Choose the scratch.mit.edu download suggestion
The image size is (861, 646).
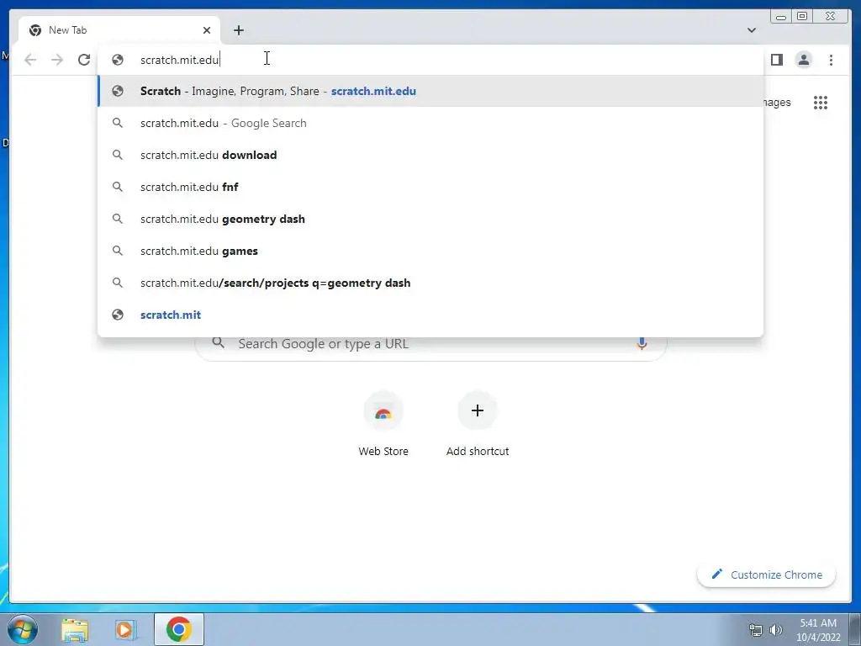(430, 155)
